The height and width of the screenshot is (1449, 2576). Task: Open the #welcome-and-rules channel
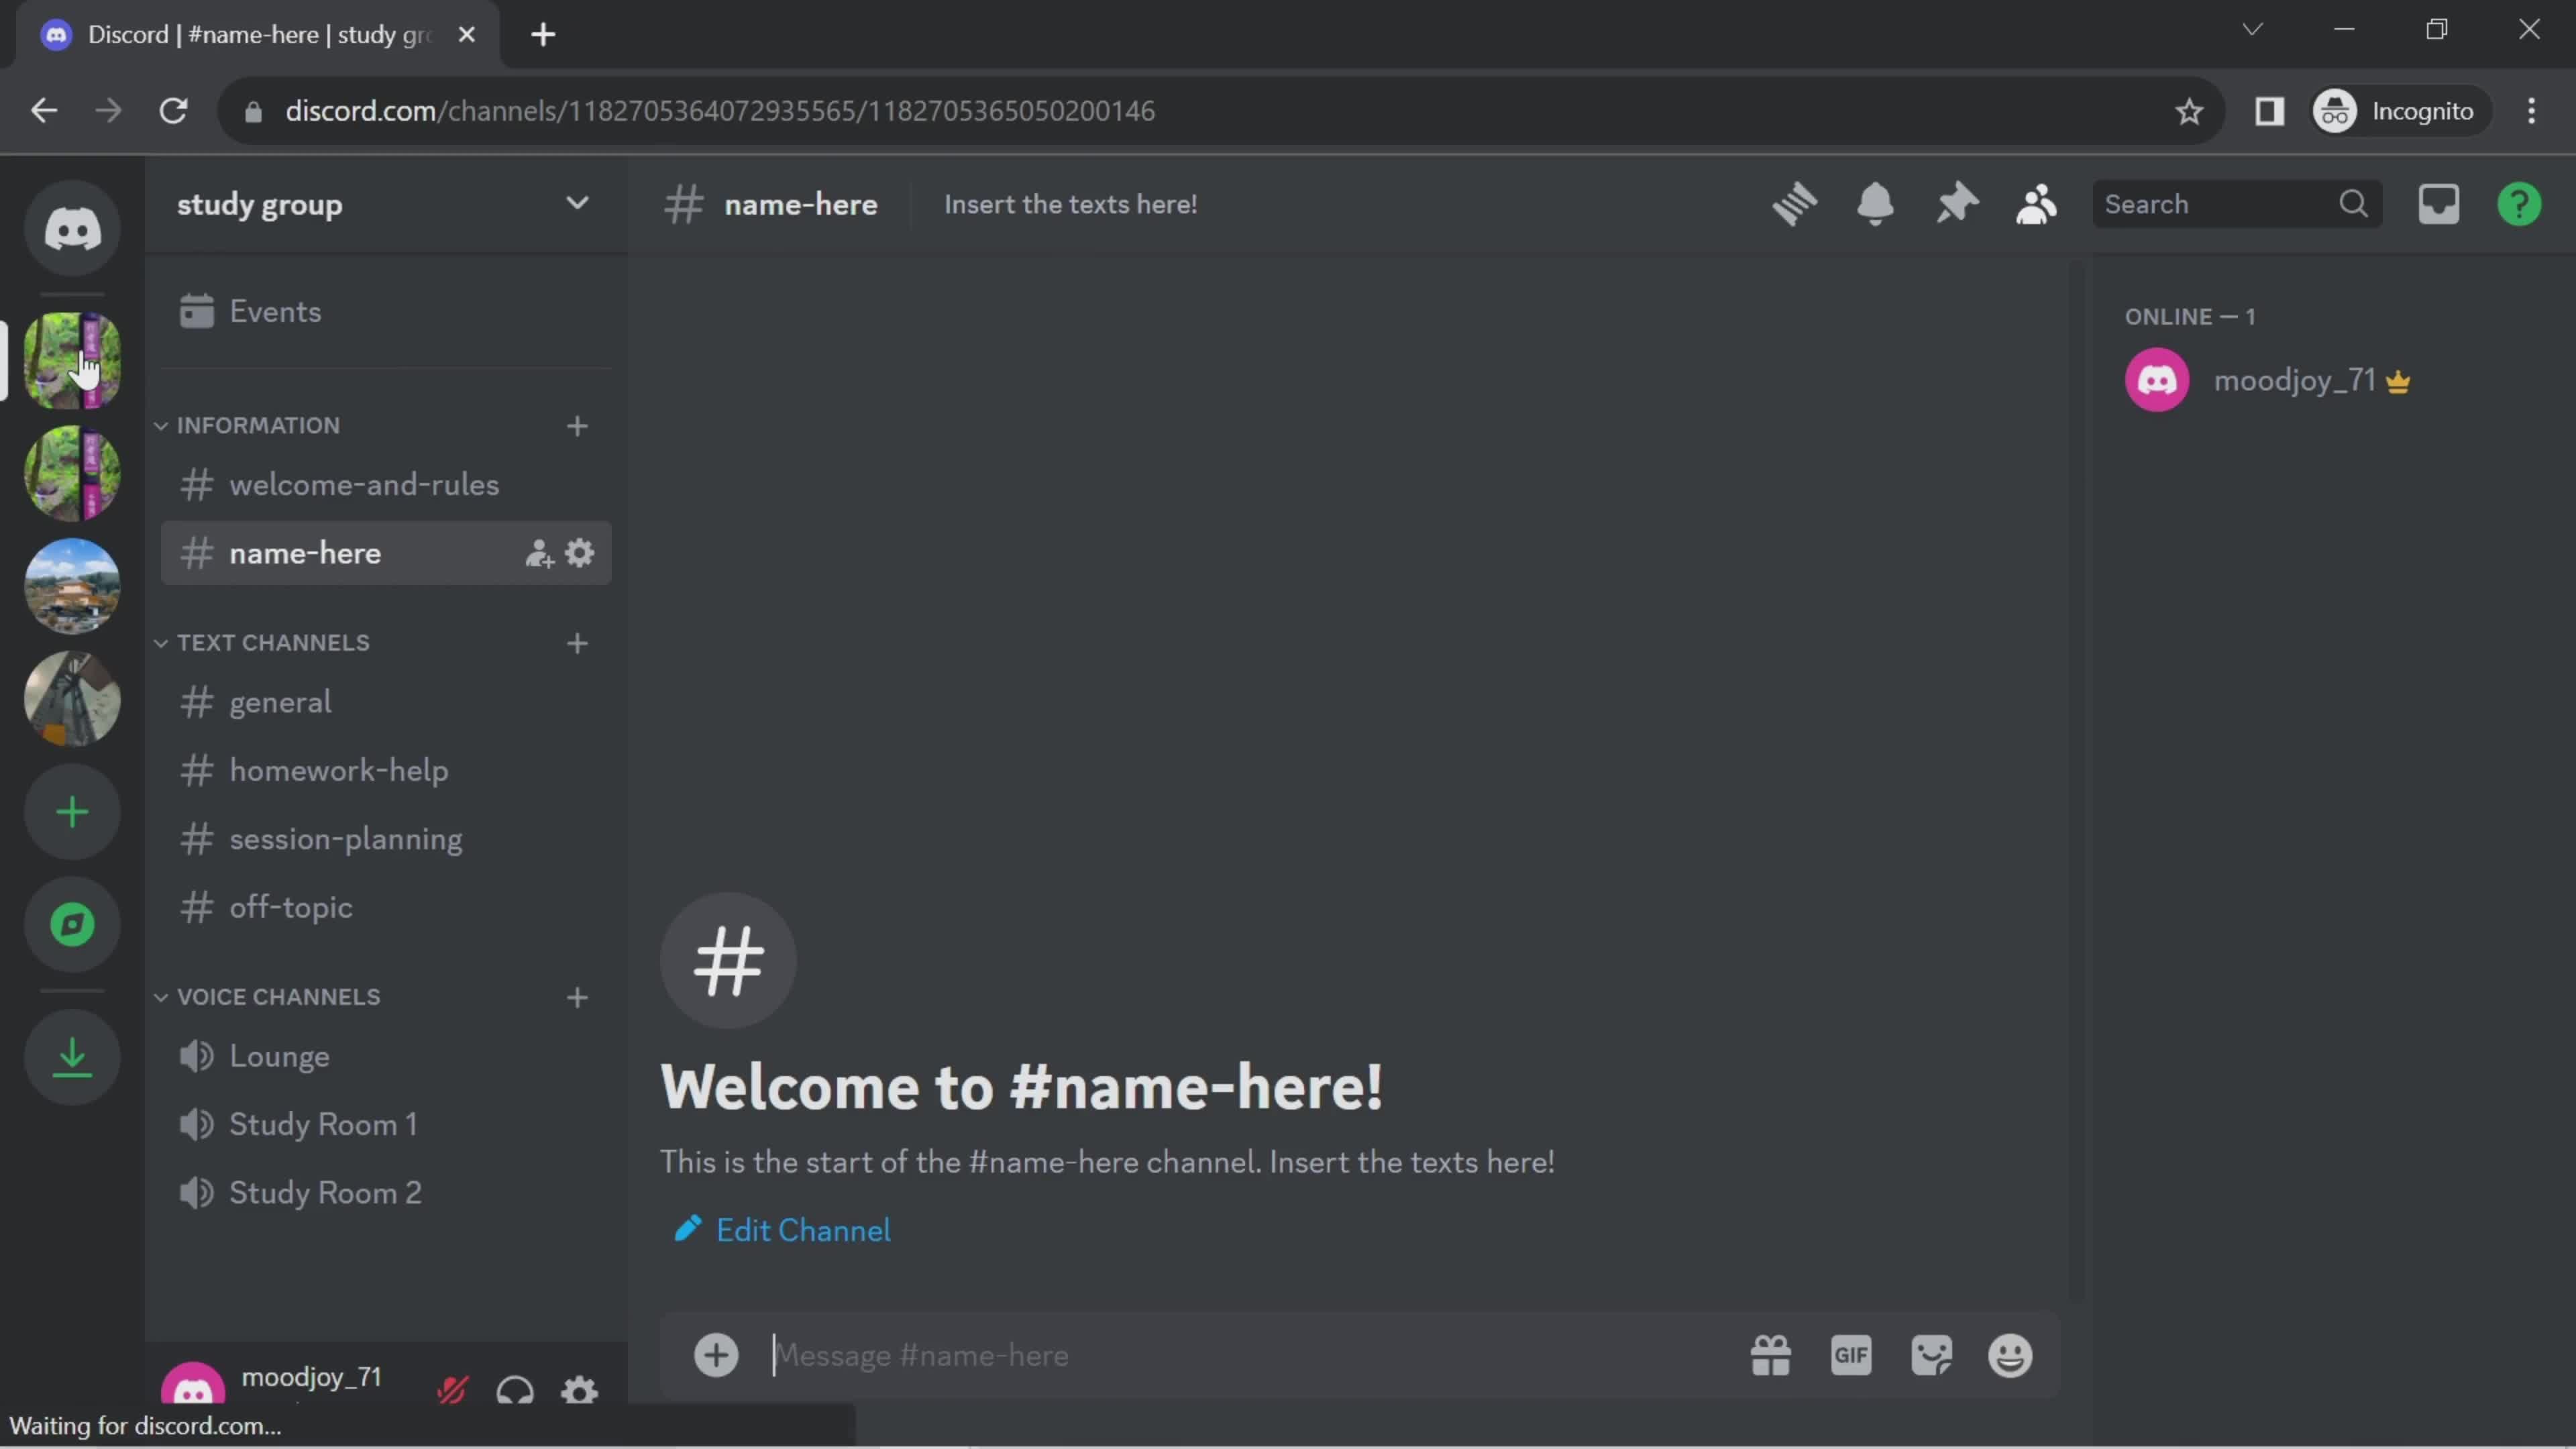tap(363, 485)
